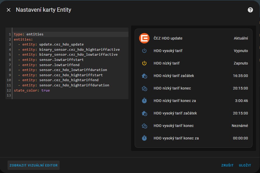Close the Nastavení karty Entity dialog
The image size is (260, 173).
(9, 10)
